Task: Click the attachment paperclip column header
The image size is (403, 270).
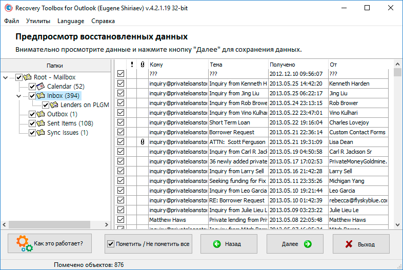Action: click(143, 65)
